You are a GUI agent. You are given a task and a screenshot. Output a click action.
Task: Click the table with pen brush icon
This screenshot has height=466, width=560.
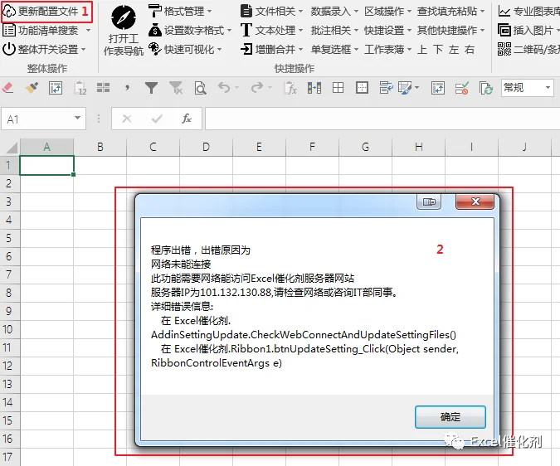click(x=405, y=88)
